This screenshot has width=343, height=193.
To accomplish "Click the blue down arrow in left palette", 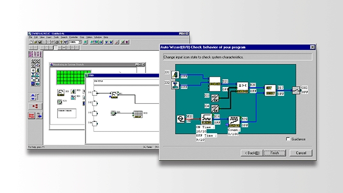I will [x=33, y=99].
